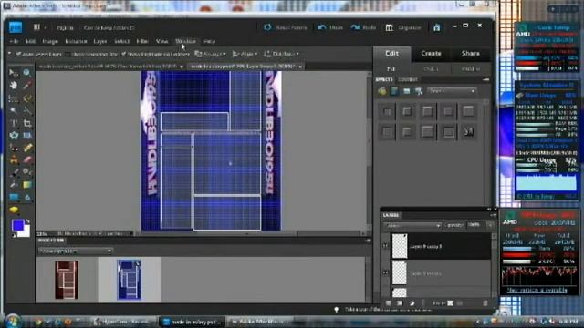Select the Move tool
Viewport: 584px width, 328px height.
pos(14,73)
